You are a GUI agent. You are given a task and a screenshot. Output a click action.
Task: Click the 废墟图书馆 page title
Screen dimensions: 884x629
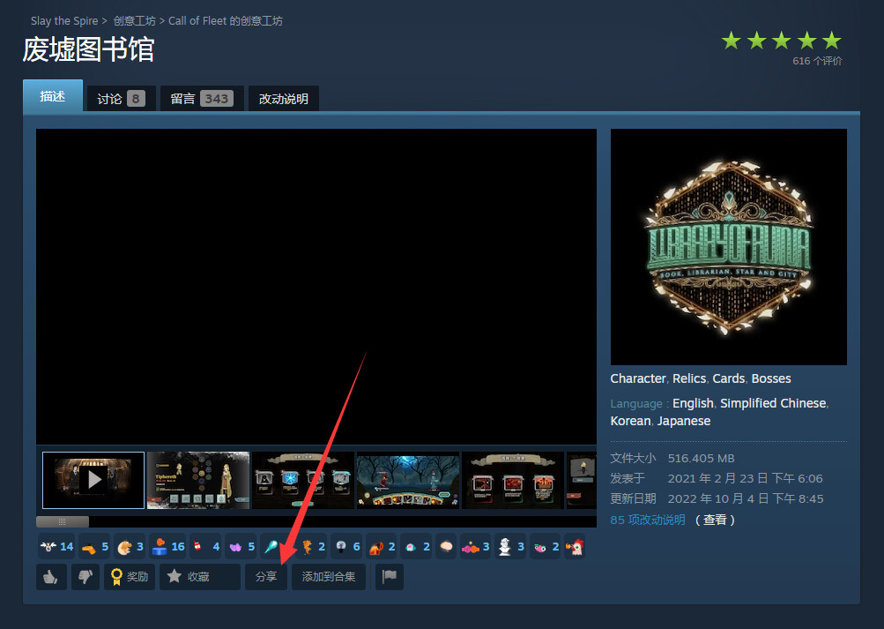[x=88, y=49]
